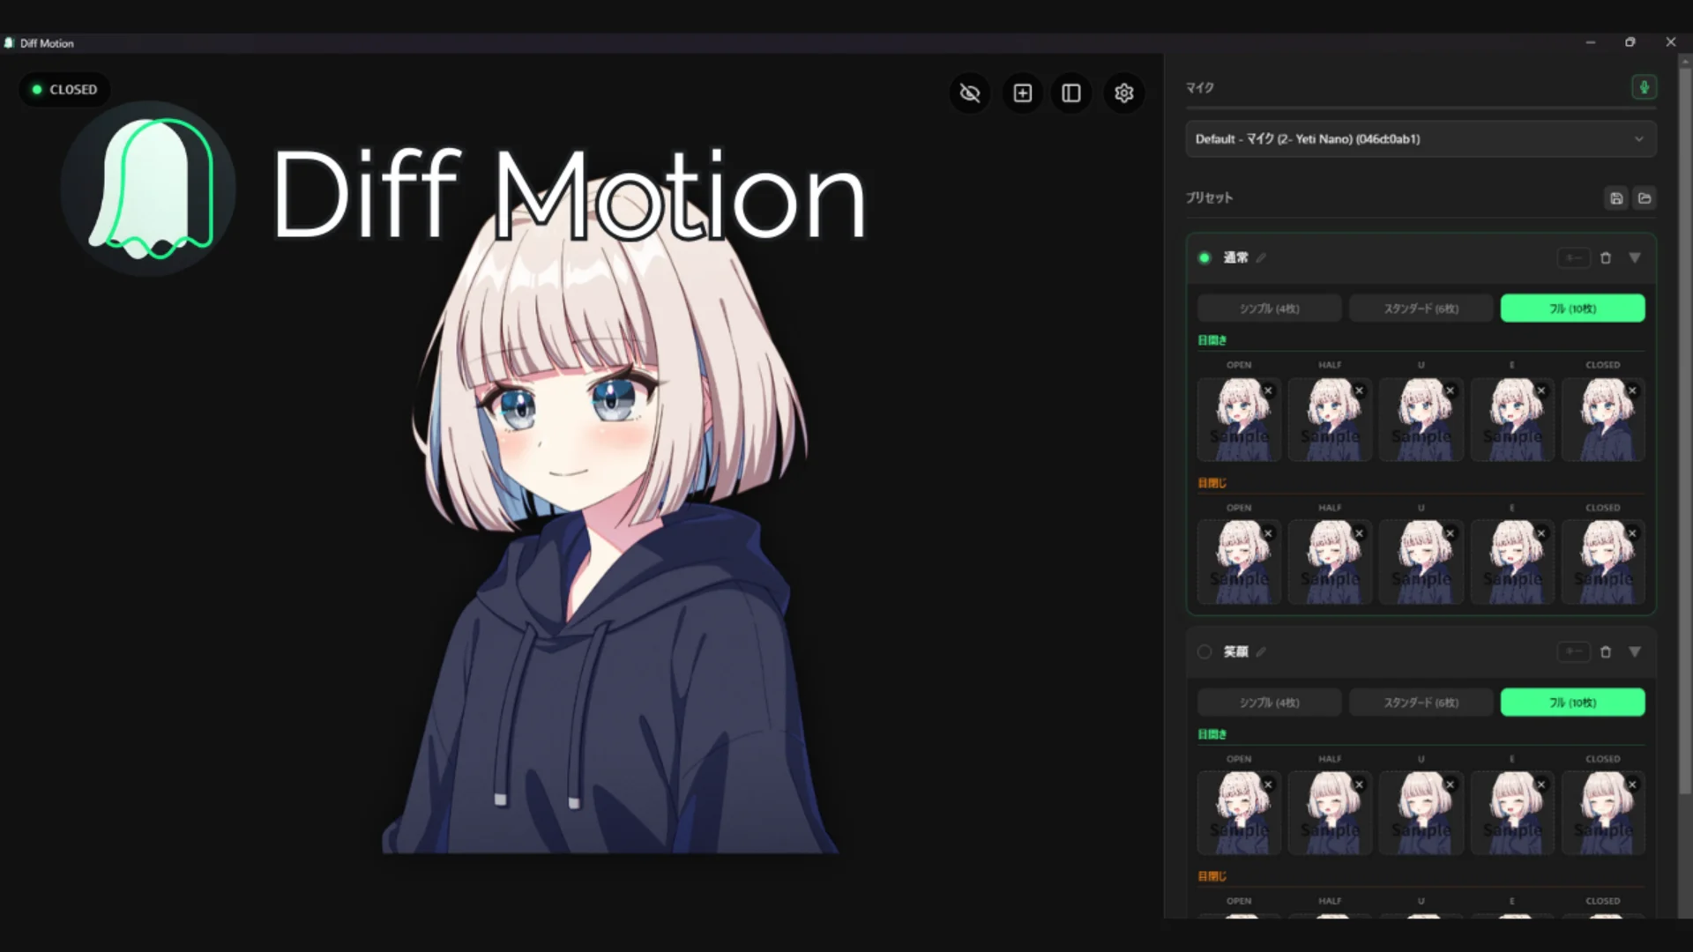Select the 笑顔 preset radio button
This screenshot has width=1693, height=952.
(x=1204, y=652)
